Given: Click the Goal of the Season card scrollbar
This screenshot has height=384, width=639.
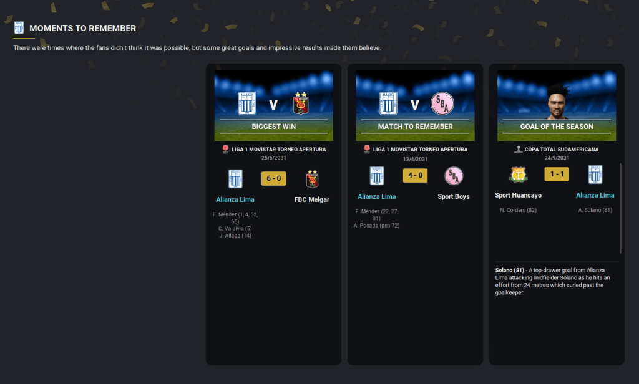Looking at the screenshot, I should (620, 208).
